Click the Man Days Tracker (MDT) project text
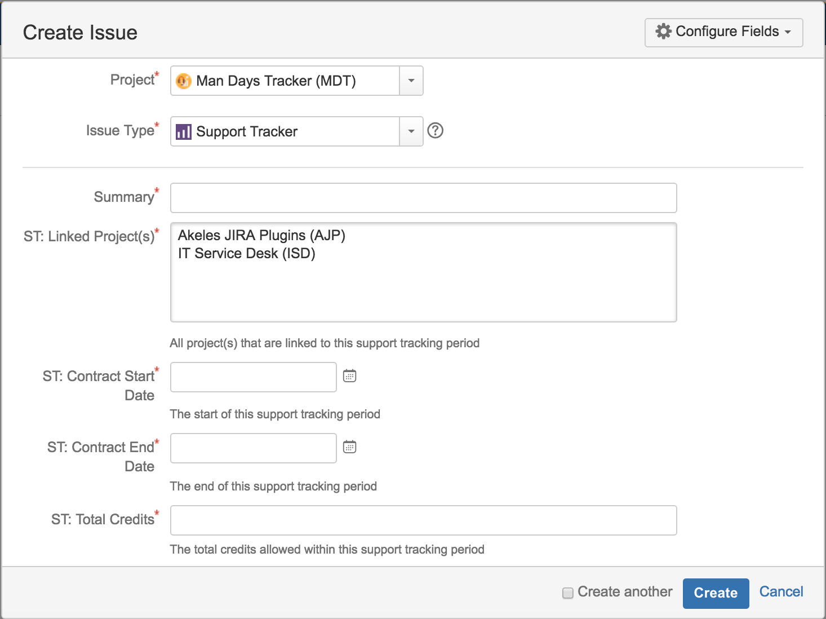 point(276,81)
